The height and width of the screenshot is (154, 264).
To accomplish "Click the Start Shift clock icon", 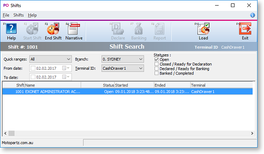I will [x=32, y=29].
